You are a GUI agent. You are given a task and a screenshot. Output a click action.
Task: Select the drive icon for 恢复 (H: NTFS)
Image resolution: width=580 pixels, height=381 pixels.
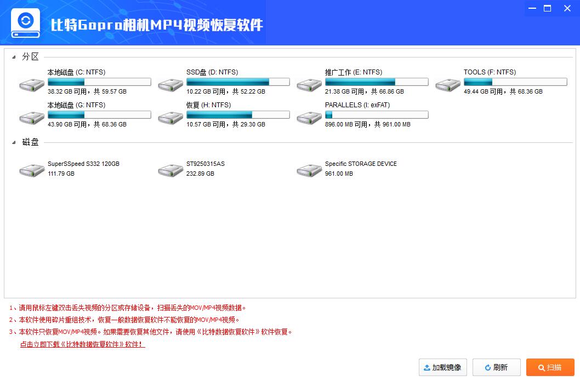pos(170,118)
